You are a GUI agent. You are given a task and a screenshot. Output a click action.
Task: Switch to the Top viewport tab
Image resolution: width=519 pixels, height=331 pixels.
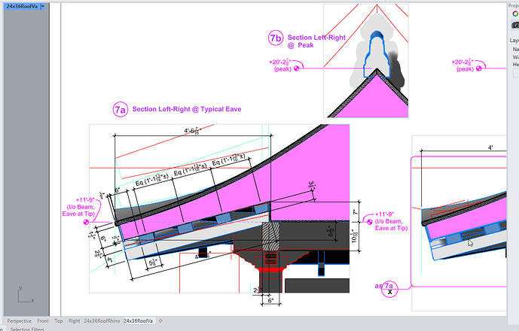click(x=59, y=320)
